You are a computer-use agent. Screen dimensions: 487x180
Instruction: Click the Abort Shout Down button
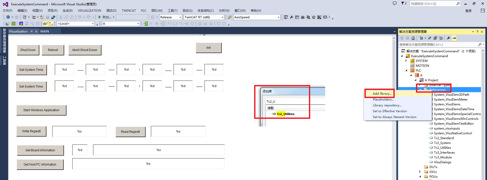click(85, 50)
